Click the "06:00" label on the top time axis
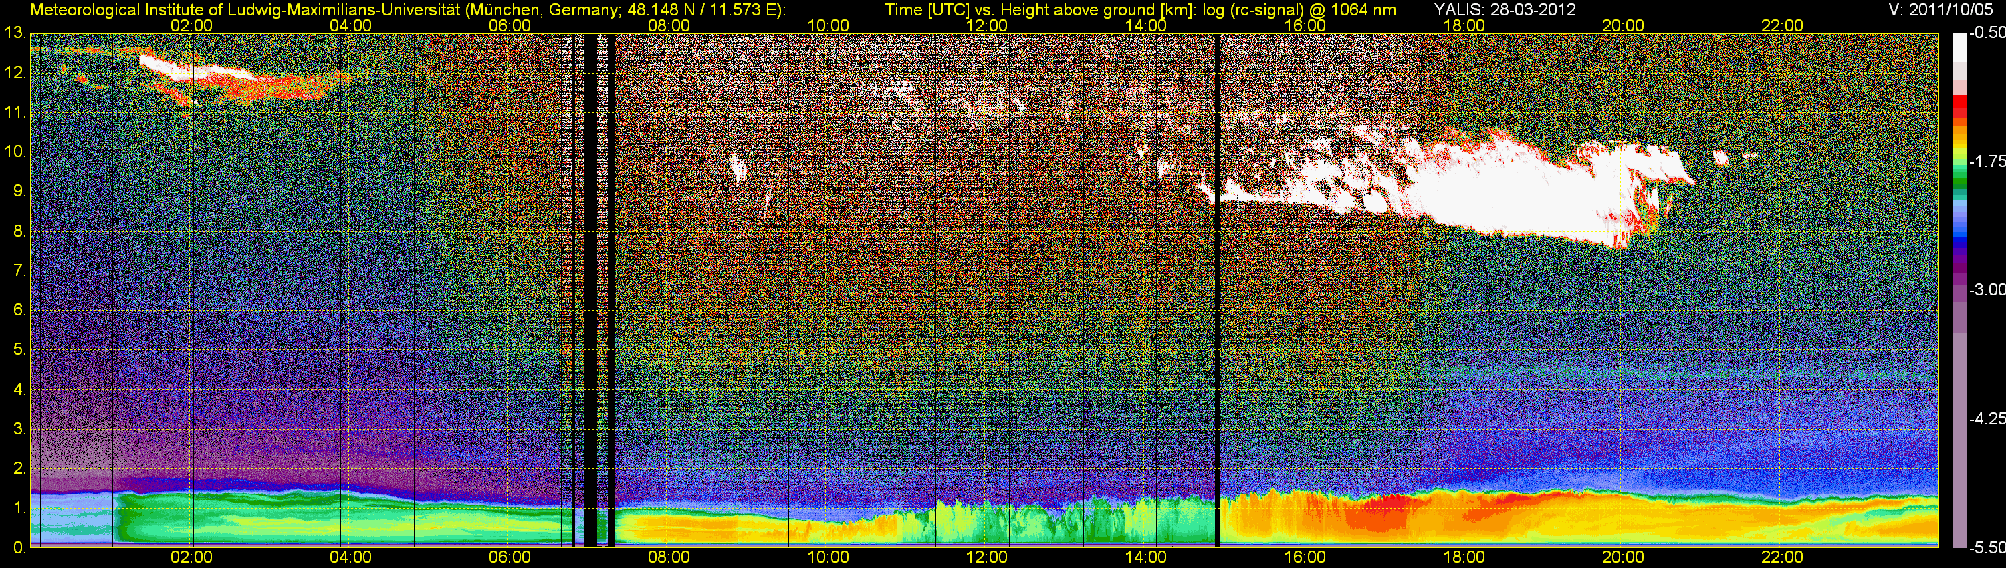 pos(510,27)
